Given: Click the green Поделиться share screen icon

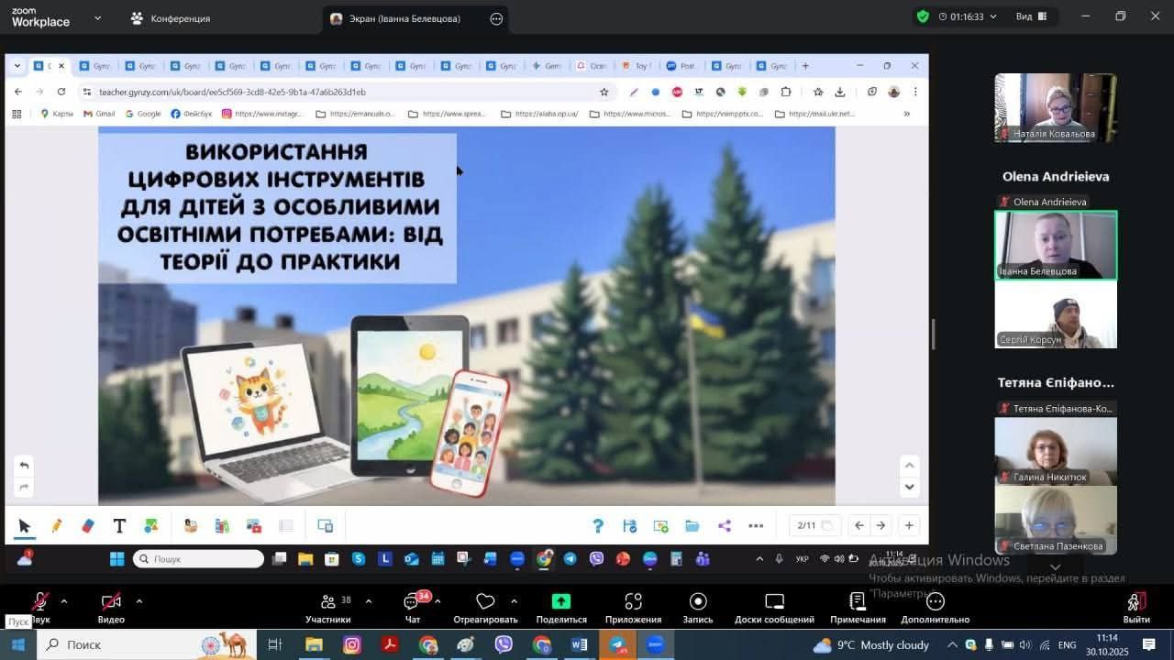Looking at the screenshot, I should pos(560,602).
